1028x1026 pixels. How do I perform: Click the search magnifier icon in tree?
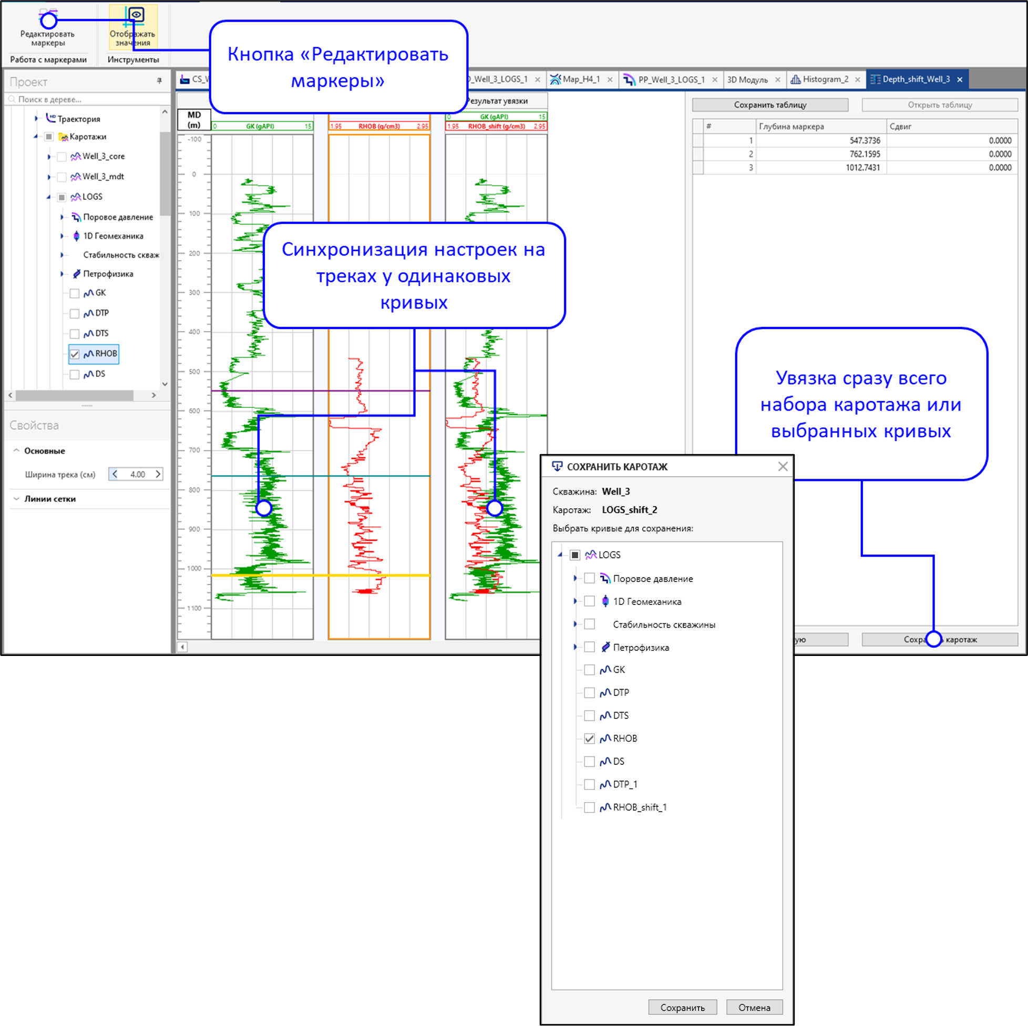pos(12,99)
